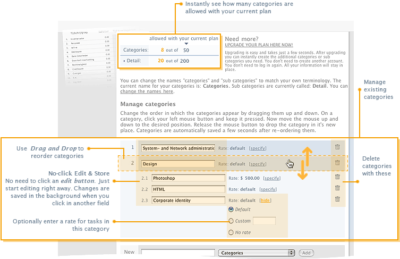Screen dimensions: 400x259
Task: Click specify link for Design rate
Action: coord(258,164)
